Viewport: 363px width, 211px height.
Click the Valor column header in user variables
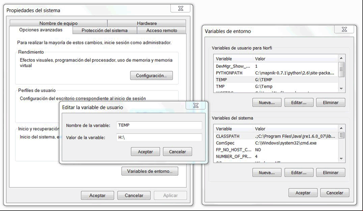pos(296,59)
